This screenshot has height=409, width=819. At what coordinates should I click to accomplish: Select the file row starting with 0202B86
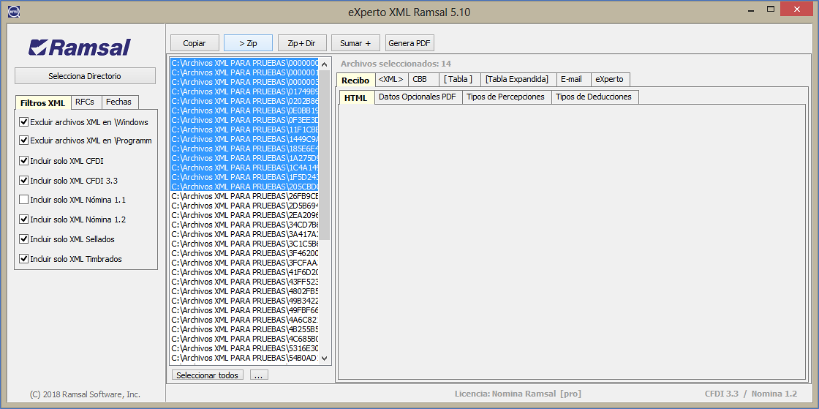244,101
